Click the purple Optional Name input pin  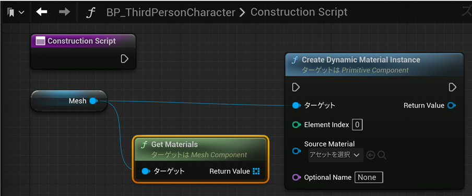pyautogui.click(x=297, y=177)
